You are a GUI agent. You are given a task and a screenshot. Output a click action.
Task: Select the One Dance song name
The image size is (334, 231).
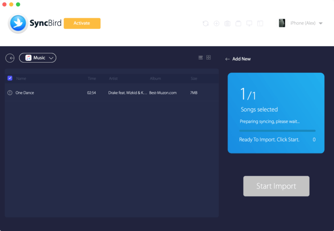pyautogui.click(x=24, y=93)
